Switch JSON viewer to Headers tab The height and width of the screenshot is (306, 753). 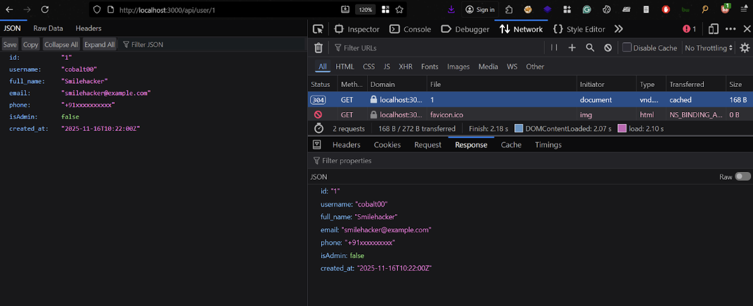(88, 28)
